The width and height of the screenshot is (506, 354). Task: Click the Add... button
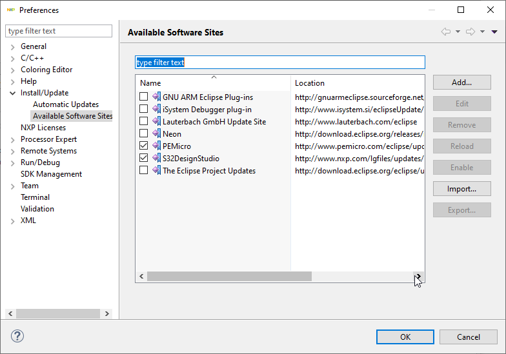461,83
